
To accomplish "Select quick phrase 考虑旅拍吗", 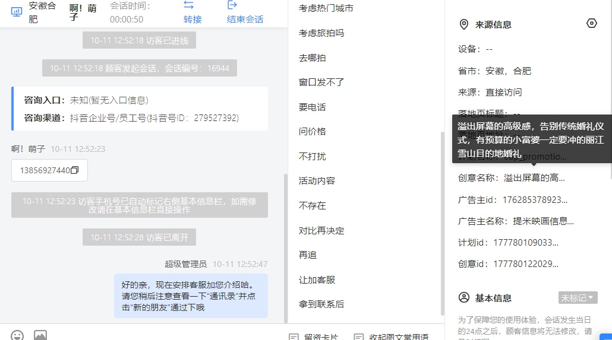I will 321,33.
